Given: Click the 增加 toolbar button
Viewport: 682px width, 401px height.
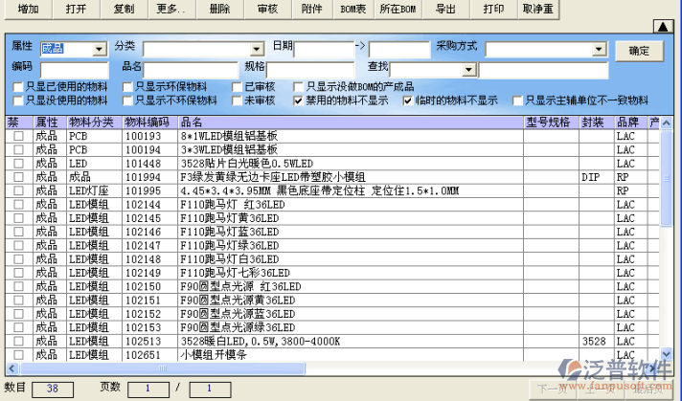Looking at the screenshot, I should click(x=29, y=8).
